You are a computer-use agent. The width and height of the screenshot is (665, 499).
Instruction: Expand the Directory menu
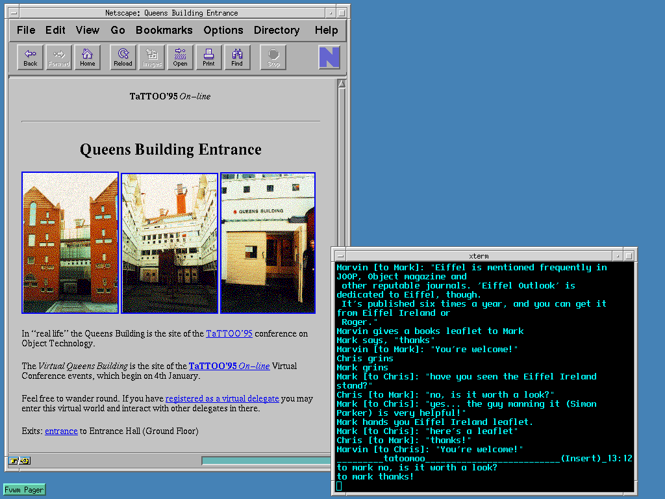pos(276,30)
